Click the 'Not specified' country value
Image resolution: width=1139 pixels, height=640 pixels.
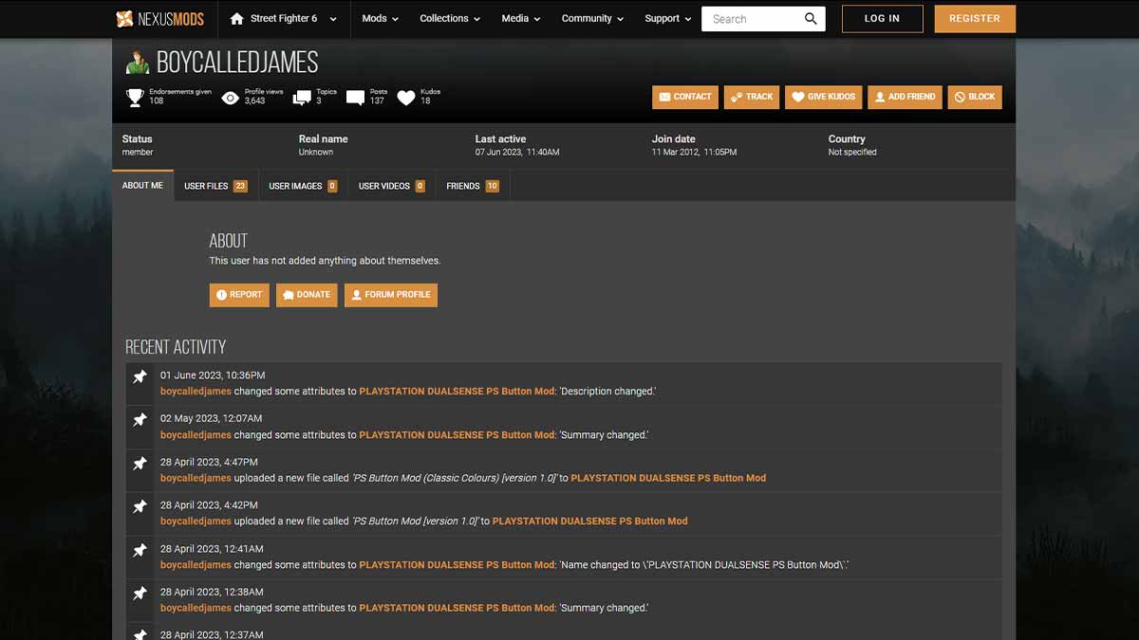pos(852,153)
